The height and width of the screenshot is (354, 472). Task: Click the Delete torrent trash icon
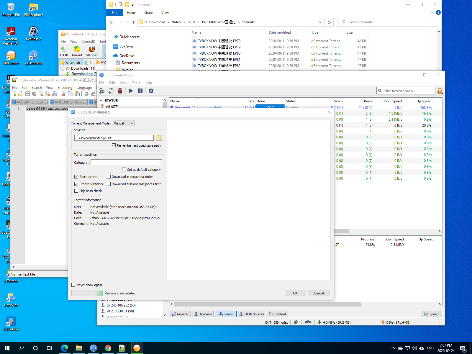120,91
